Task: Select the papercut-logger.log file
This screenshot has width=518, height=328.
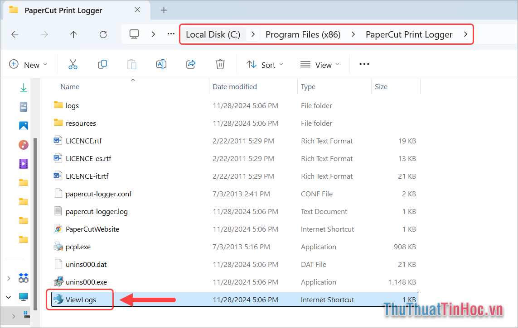Action: click(x=97, y=211)
